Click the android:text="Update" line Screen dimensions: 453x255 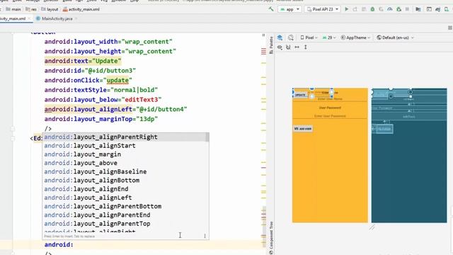pos(83,61)
